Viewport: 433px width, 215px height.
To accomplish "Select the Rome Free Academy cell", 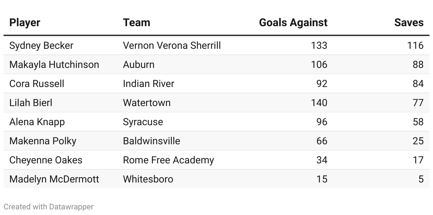I will [169, 160].
